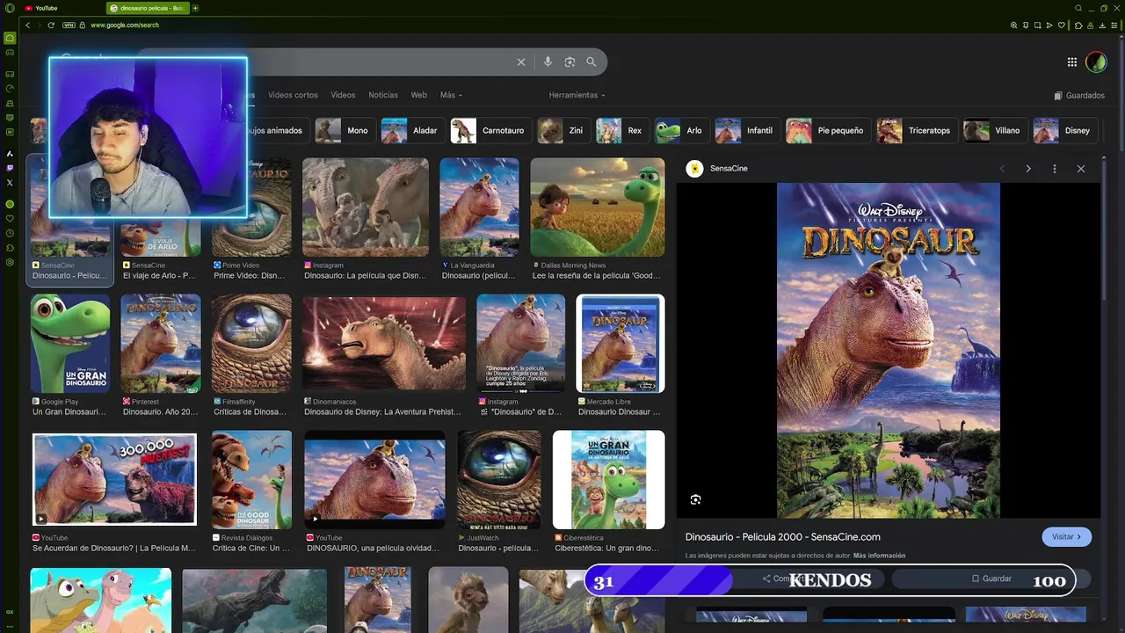Filter images by Disney chip
The width and height of the screenshot is (1125, 633).
click(x=1064, y=130)
